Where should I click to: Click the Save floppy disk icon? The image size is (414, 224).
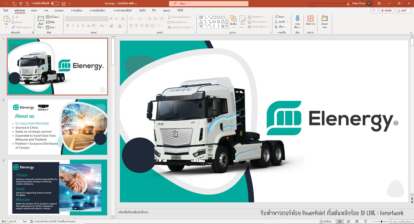click(63, 4)
